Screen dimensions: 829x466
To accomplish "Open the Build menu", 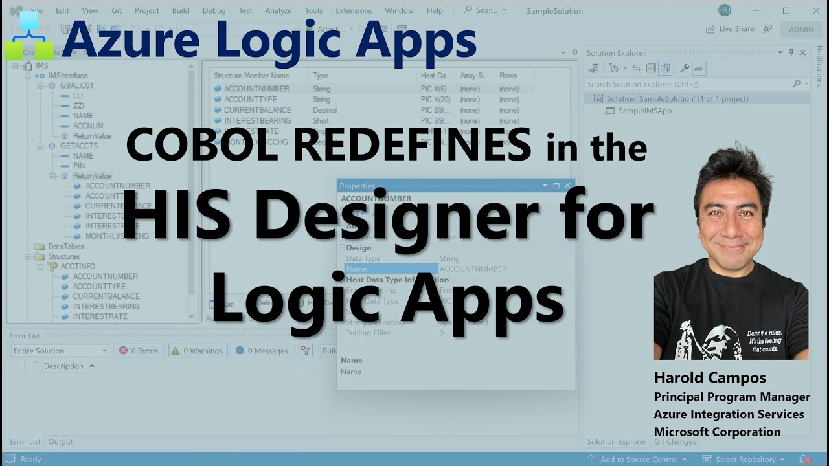I will [181, 10].
